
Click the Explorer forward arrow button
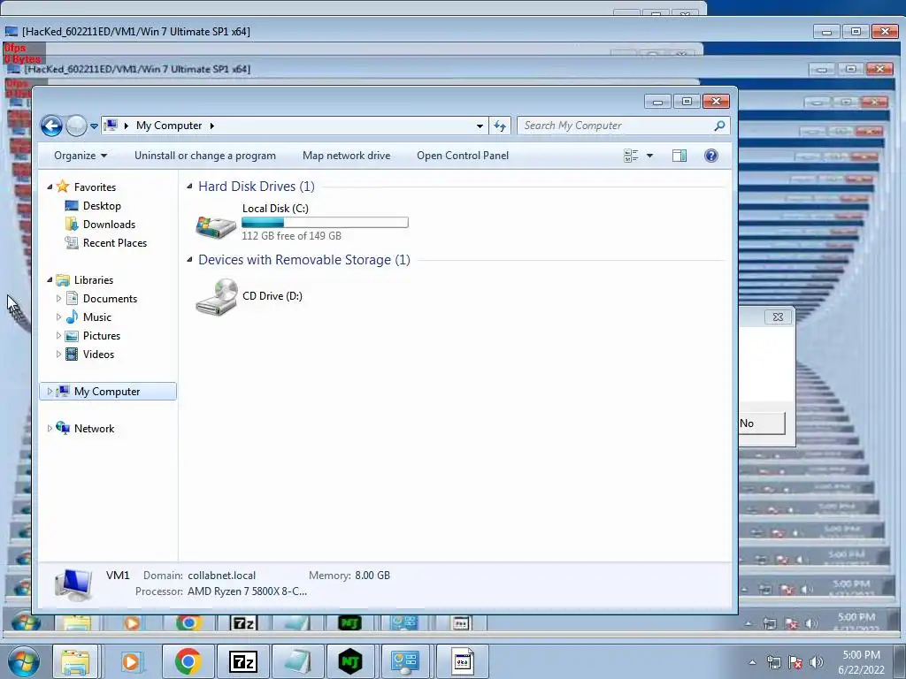click(76, 126)
